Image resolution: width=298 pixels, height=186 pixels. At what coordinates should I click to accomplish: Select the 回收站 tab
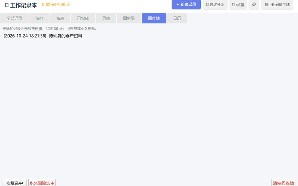point(154,18)
